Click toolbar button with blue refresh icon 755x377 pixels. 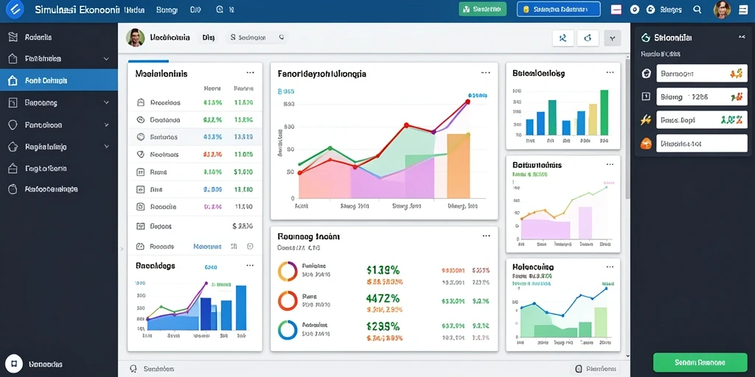[588, 38]
